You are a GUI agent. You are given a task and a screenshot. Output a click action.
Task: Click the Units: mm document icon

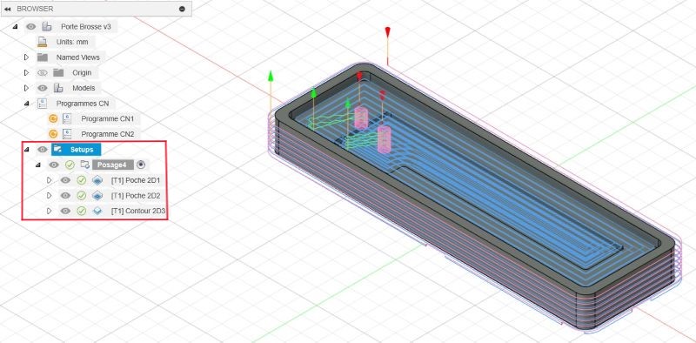coord(42,42)
